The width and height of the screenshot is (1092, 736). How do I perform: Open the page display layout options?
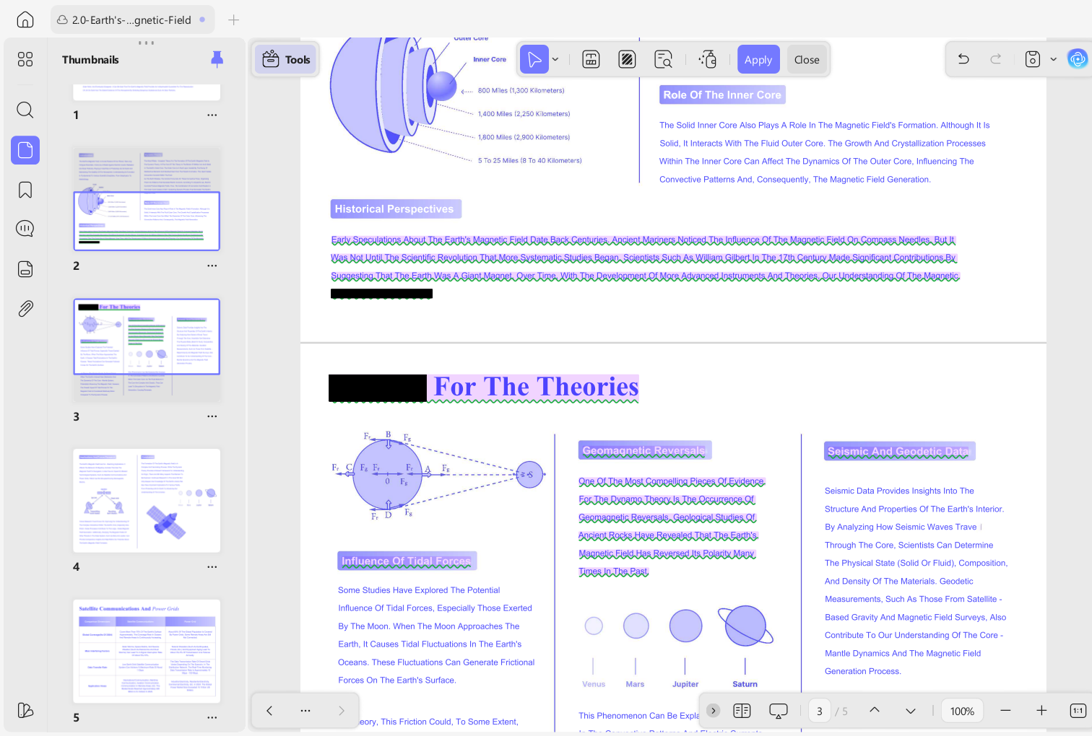click(742, 711)
